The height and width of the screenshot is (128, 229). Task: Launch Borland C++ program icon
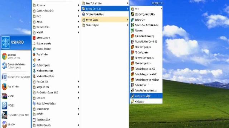pyautogui.click(x=132, y=20)
